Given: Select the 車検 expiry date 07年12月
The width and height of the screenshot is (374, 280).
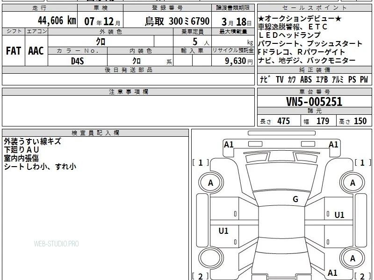Looking at the screenshot, I should (102, 21).
